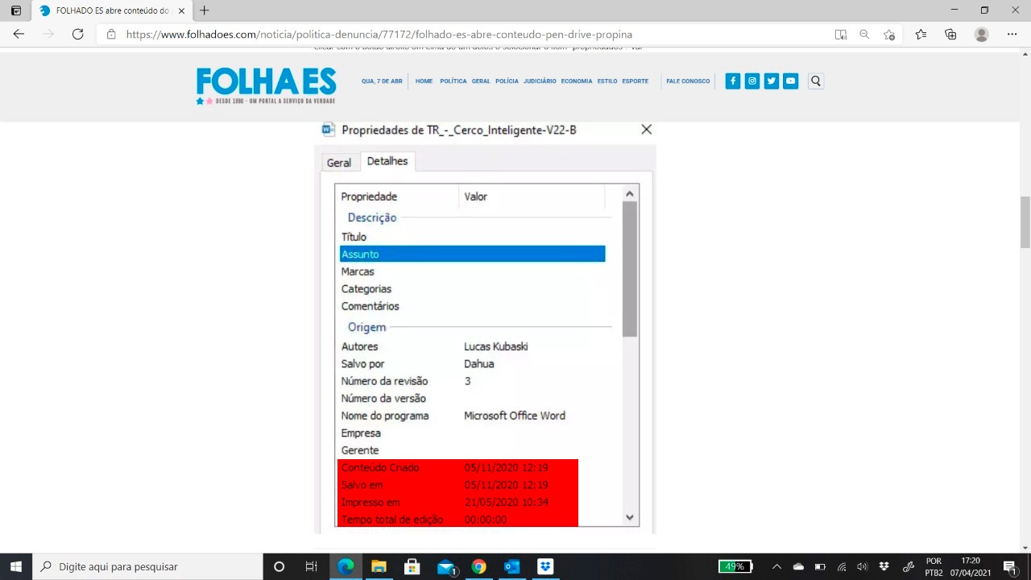The image size is (1031, 580).
Task: Reload the current page
Action: [x=77, y=34]
